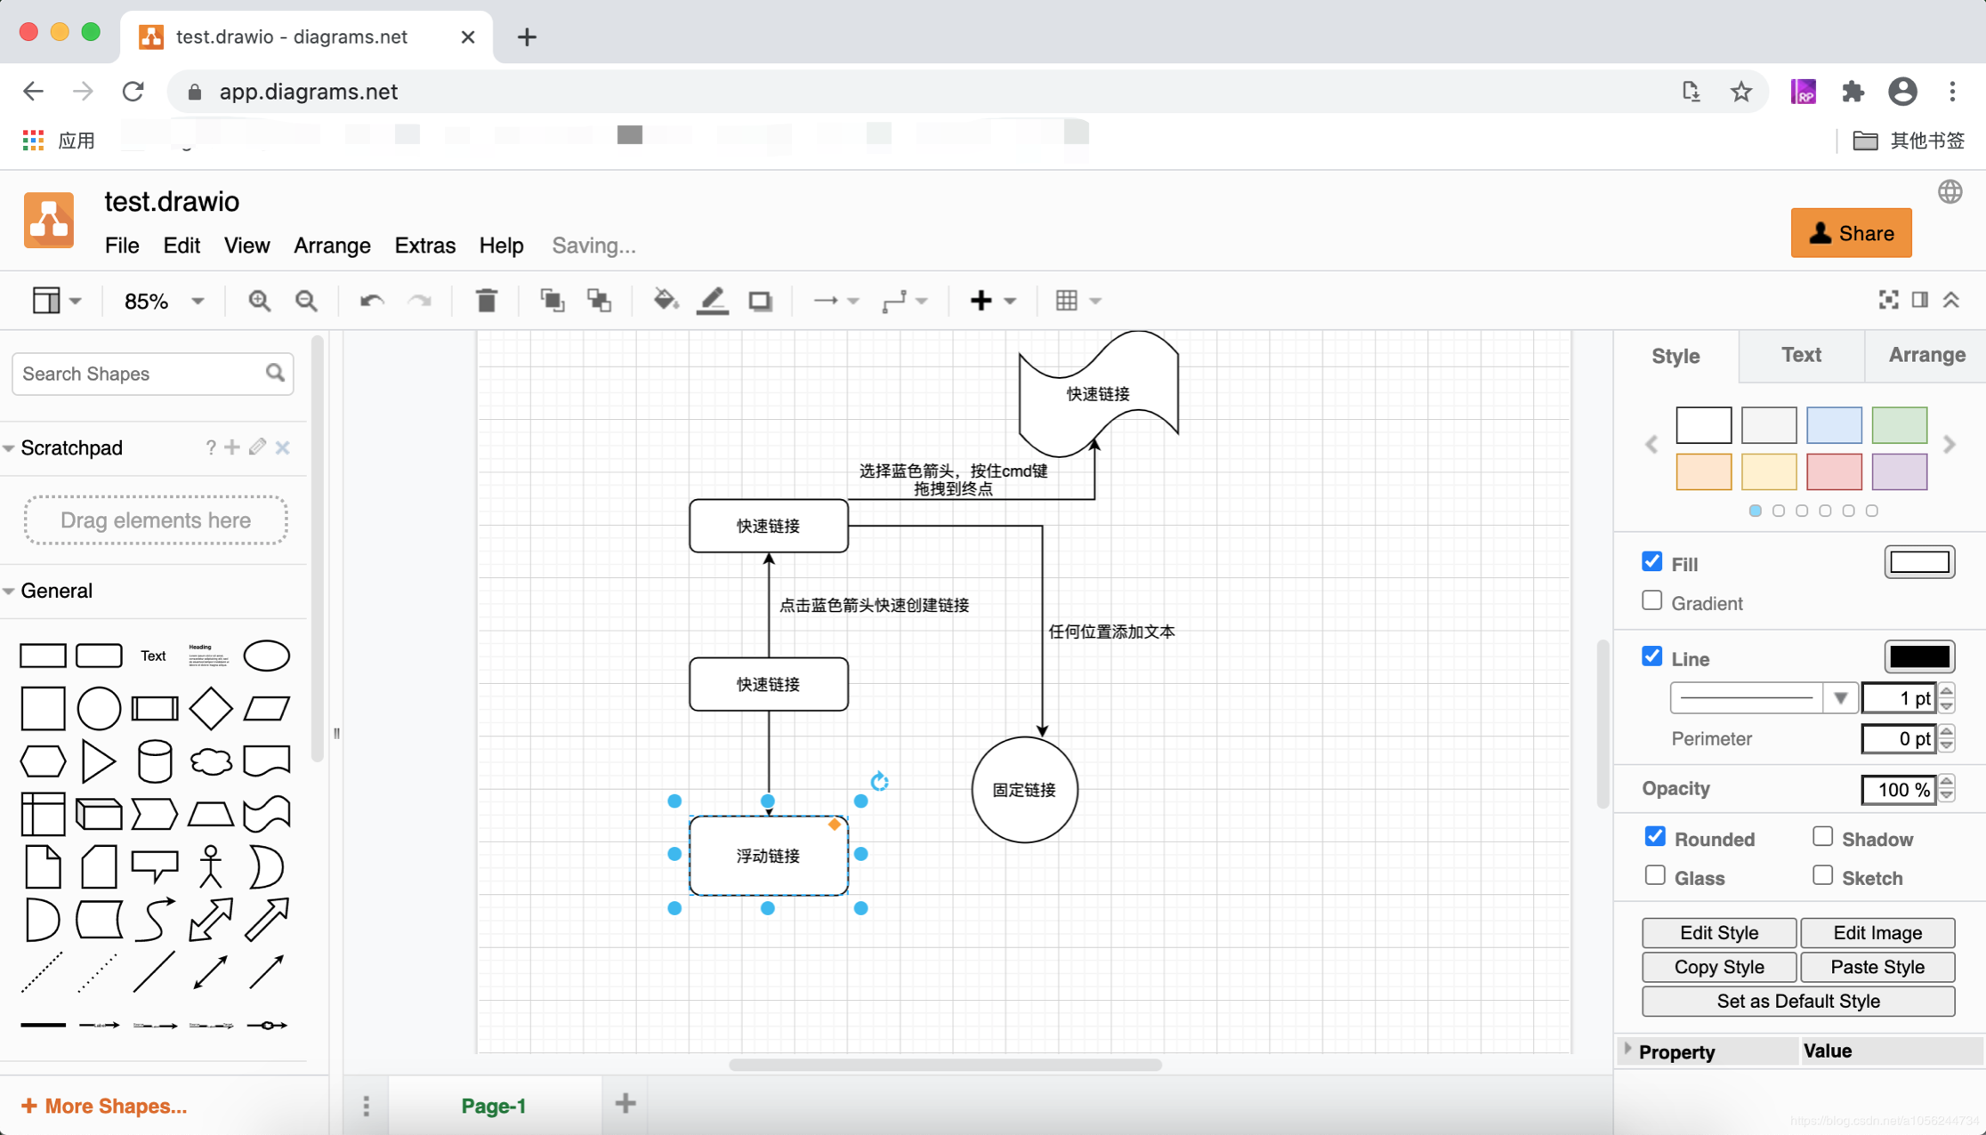Enable the Shadow checkbox
This screenshot has height=1135, width=1986.
click(x=1821, y=835)
